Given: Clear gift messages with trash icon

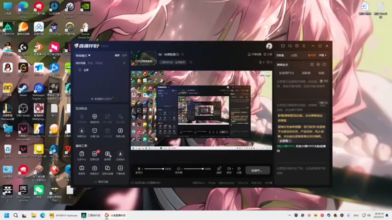Looking at the screenshot, I should click(x=321, y=81).
